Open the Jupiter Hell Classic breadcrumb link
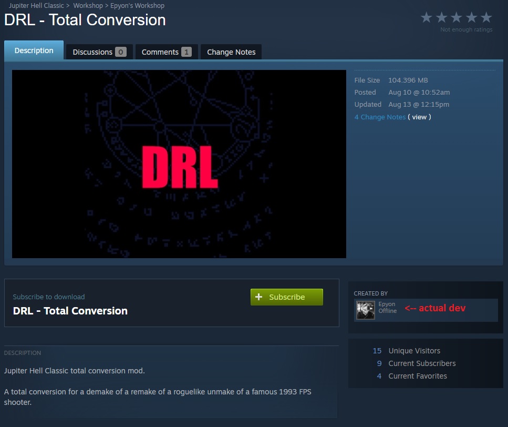508x427 pixels. point(36,5)
